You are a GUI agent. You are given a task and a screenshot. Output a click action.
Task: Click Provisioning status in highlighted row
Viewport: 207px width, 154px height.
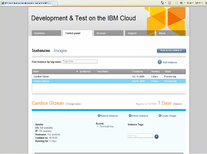click(x=170, y=81)
